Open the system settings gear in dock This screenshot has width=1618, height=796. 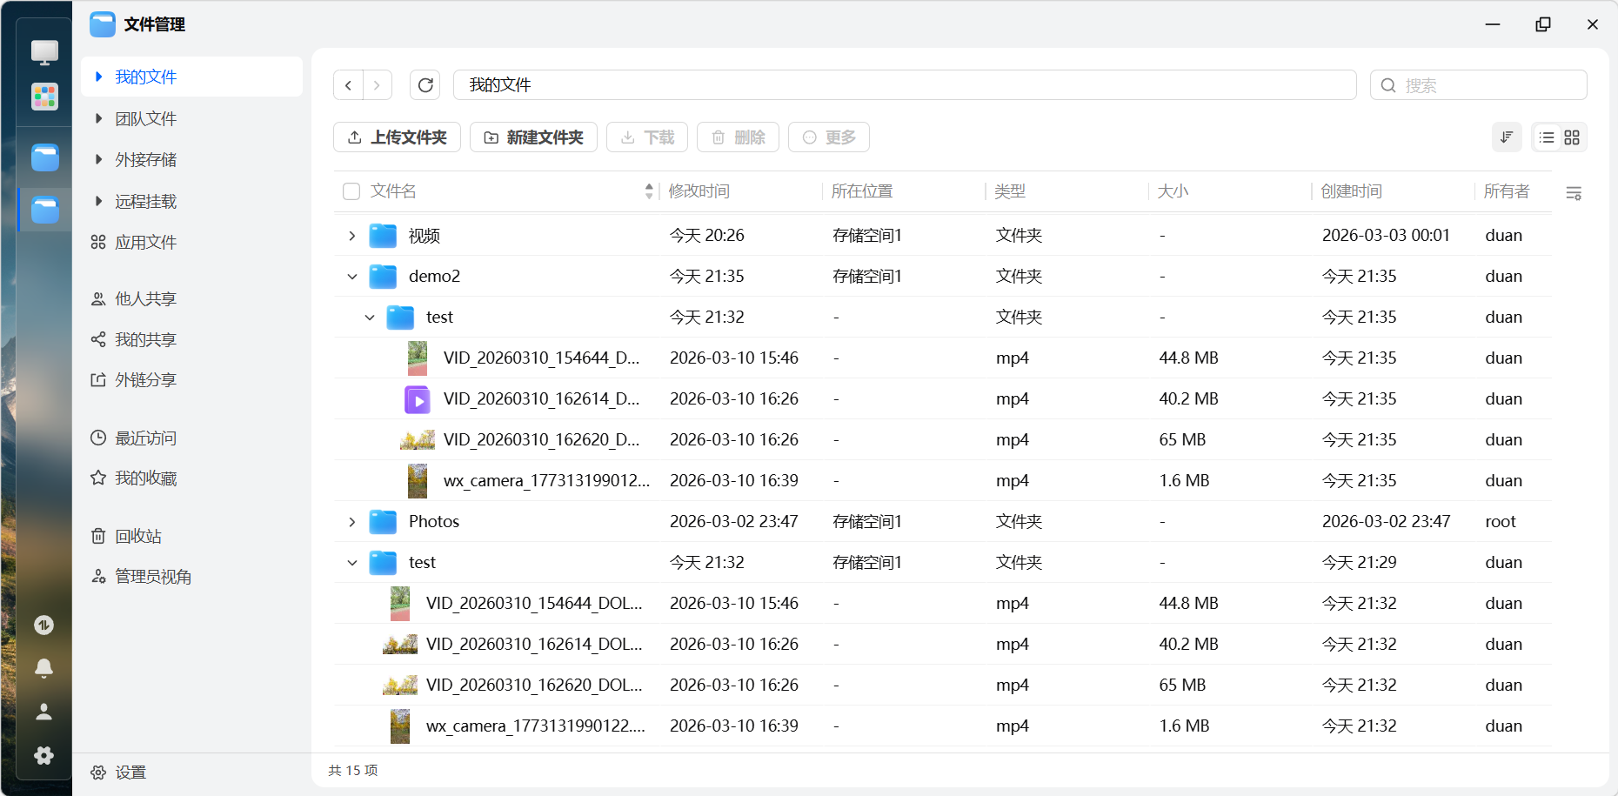[44, 755]
